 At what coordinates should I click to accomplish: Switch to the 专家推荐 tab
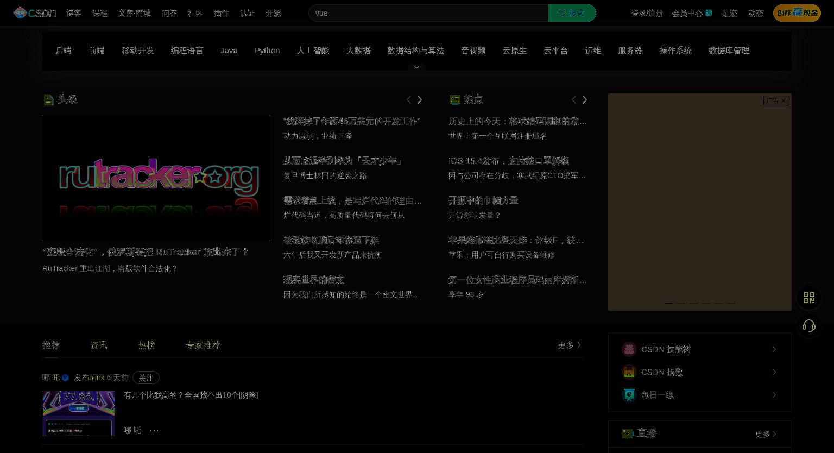[203, 345]
